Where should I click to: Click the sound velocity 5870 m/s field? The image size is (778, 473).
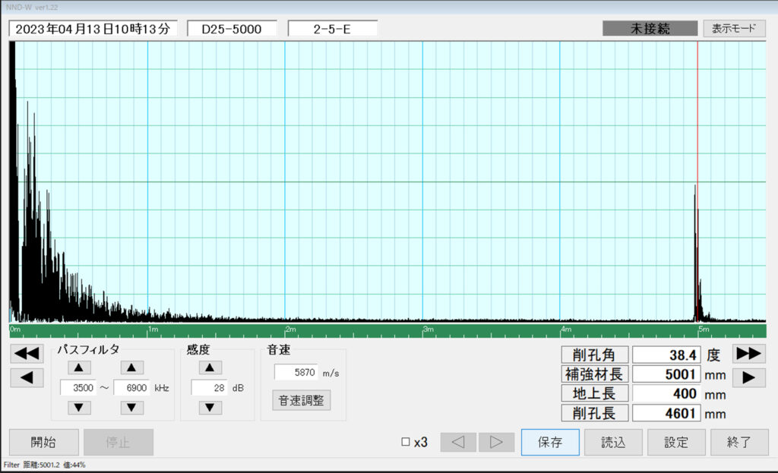(x=296, y=372)
